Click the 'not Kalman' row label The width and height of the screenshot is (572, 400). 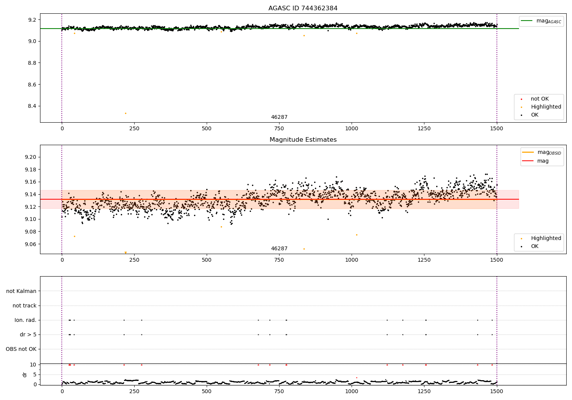(x=21, y=291)
